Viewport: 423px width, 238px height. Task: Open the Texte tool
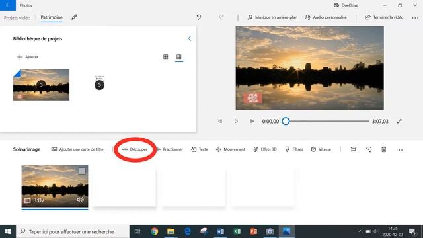point(200,149)
